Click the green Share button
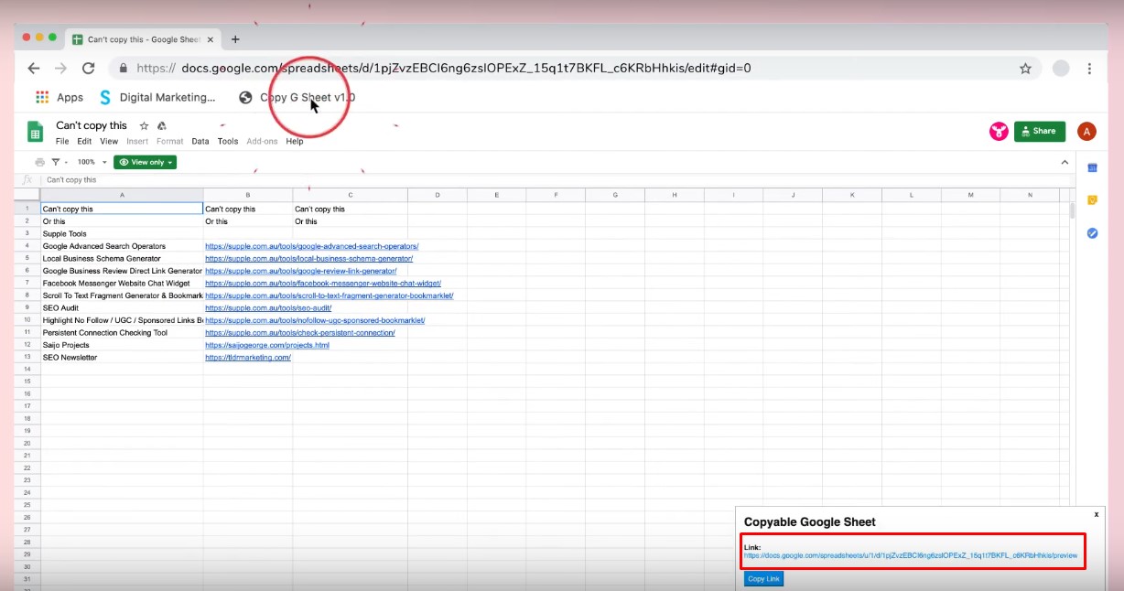 click(1039, 131)
